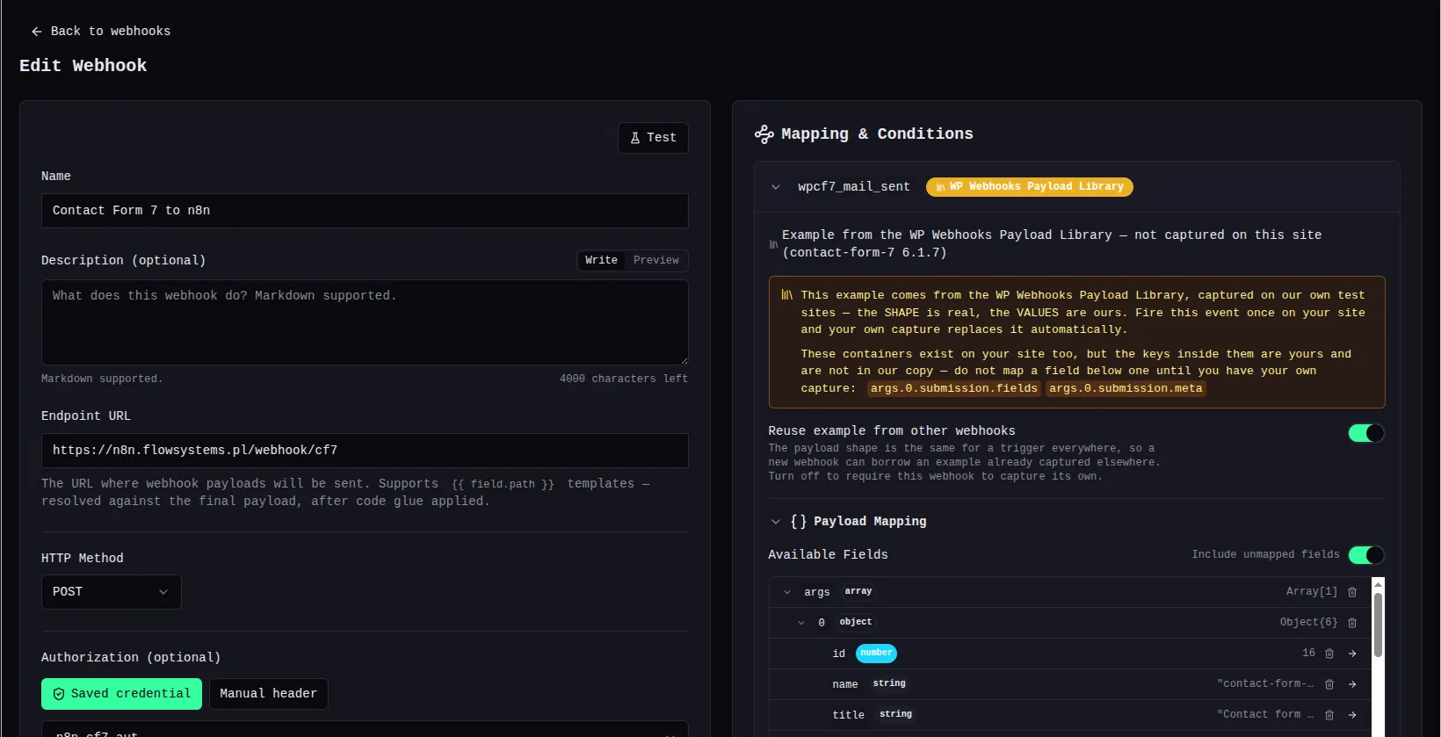Click the Mapping & Conditions section icon
The image size is (1441, 737).
click(x=764, y=134)
